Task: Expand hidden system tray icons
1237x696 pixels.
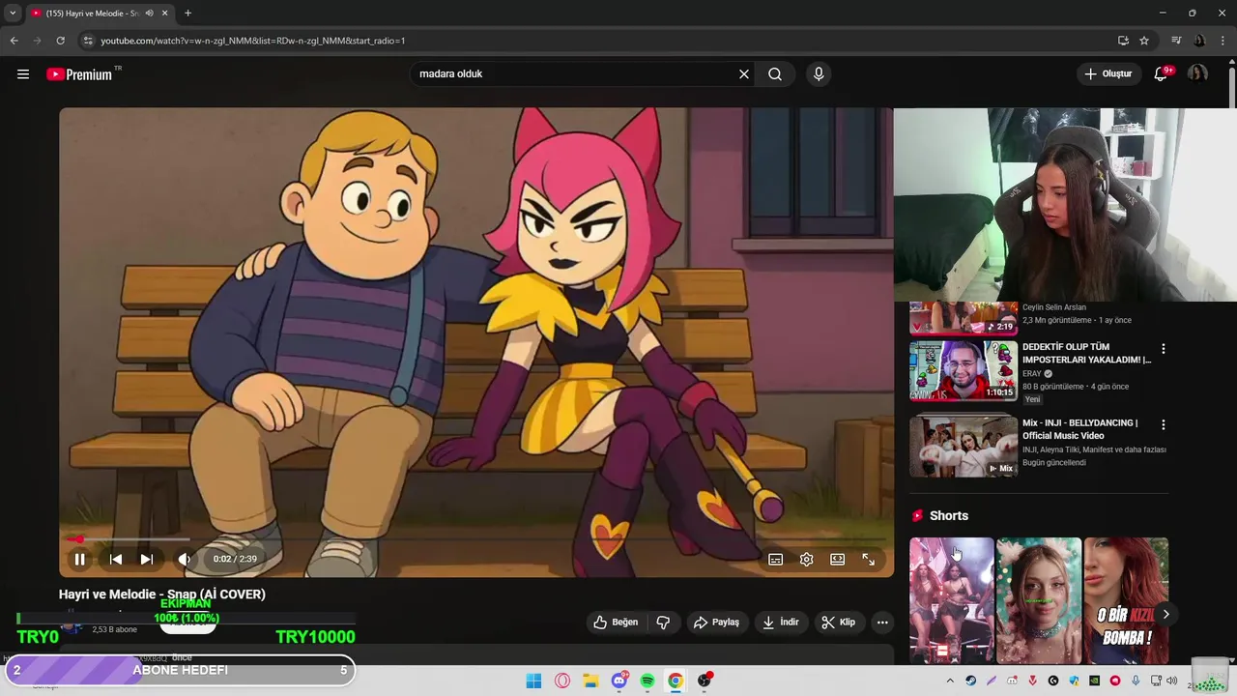Action: tap(950, 681)
